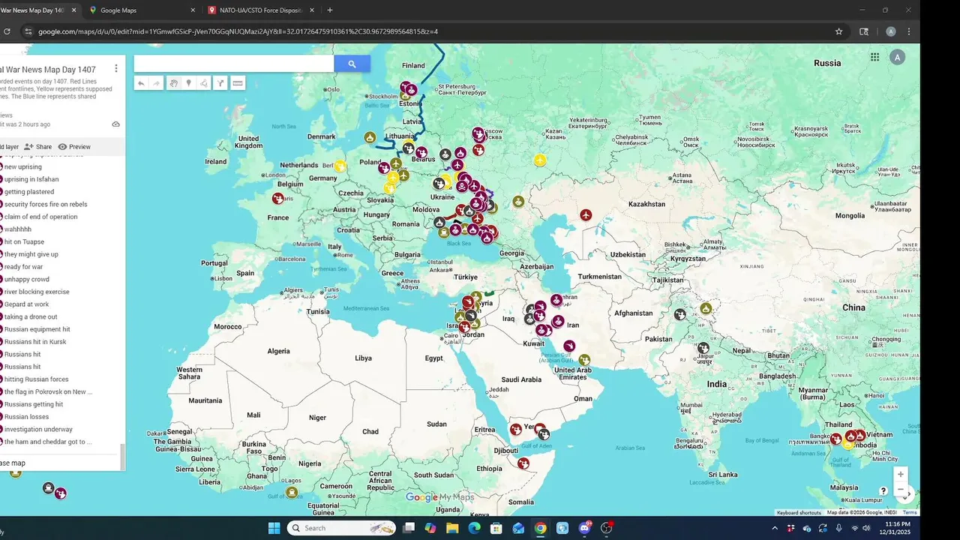Select 'claim of end of operation' item

pos(40,217)
